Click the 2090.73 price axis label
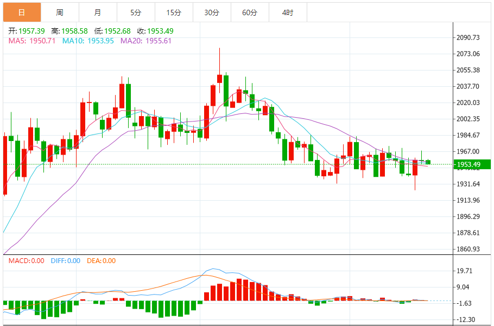Image resolution: width=494 pixels, height=326 pixels. (x=468, y=37)
